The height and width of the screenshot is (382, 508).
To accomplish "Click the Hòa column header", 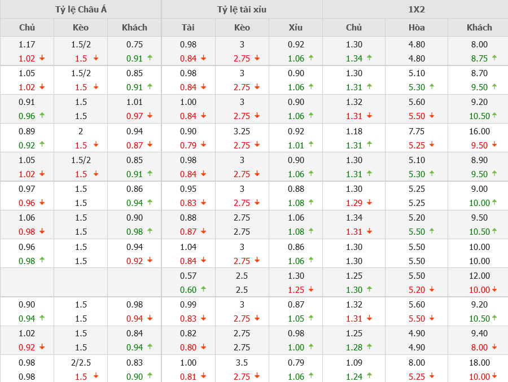I will point(417,27).
